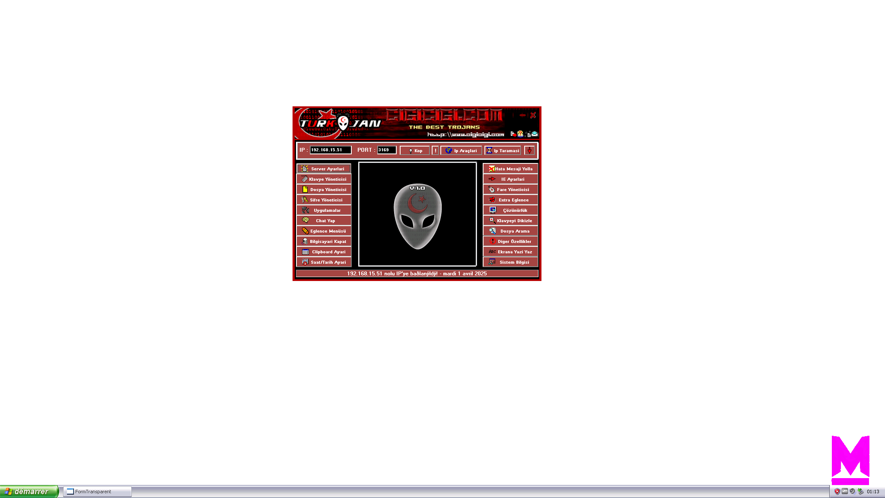
Task: Open the Ip Araçlari globe button
Action: (x=461, y=150)
